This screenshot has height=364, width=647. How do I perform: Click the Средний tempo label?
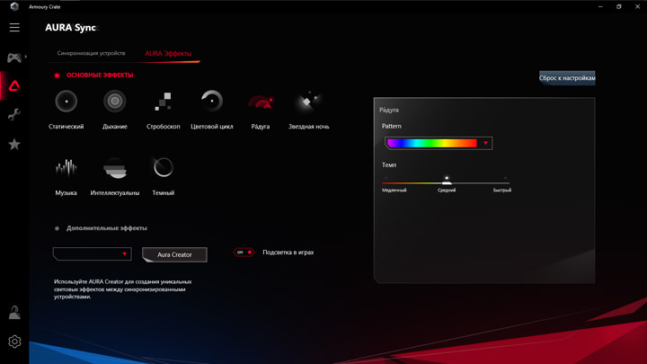[x=447, y=191]
